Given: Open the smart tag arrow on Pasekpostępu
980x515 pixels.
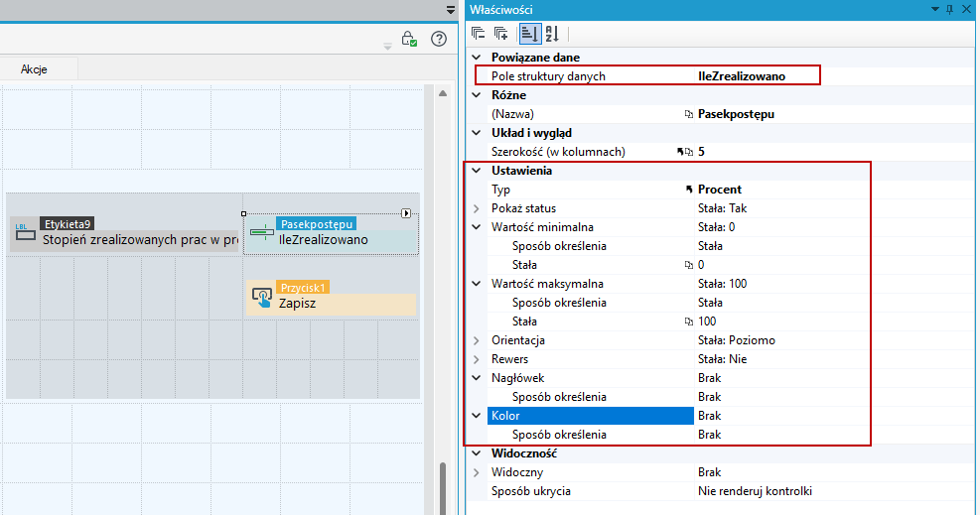Looking at the screenshot, I should pyautogui.click(x=406, y=213).
